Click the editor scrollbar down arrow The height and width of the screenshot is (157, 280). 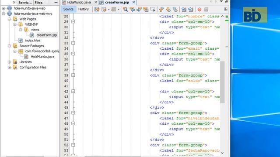[222, 153]
